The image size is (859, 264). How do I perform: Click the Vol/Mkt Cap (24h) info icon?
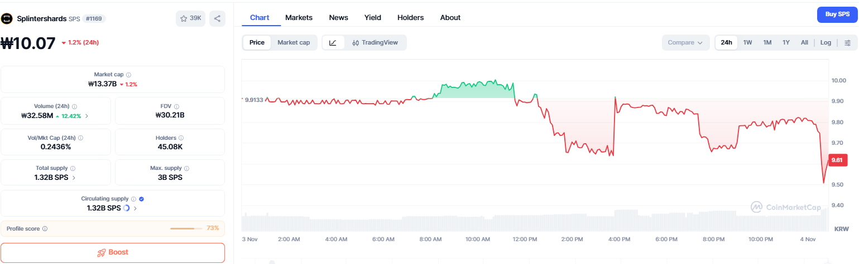coord(80,138)
